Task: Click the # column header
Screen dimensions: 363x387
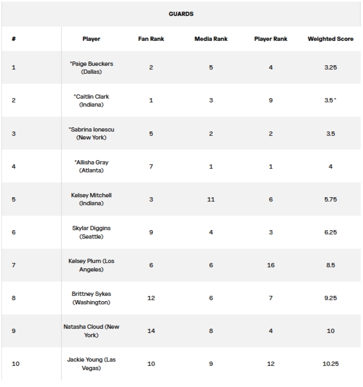Action: tap(13, 39)
